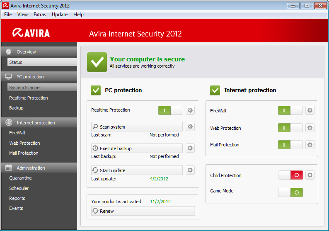Click the Internet protection sidebar header
The height and width of the screenshot is (231, 329).
39,123
